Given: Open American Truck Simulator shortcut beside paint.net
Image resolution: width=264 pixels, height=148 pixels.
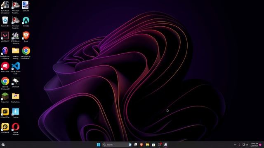Looking at the screenshot, I should pyautogui.click(x=16, y=7).
